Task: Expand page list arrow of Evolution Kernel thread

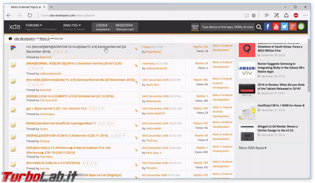Action: (x=41, y=68)
